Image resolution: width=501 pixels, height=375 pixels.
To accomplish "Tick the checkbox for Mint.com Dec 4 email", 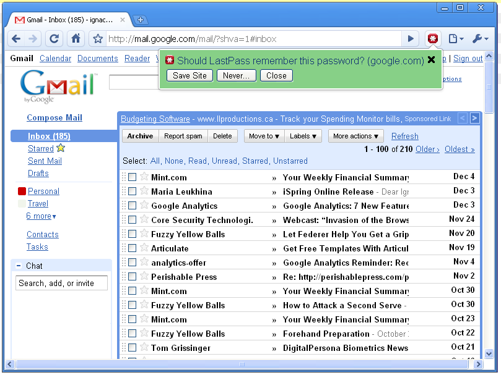I will [x=133, y=177].
